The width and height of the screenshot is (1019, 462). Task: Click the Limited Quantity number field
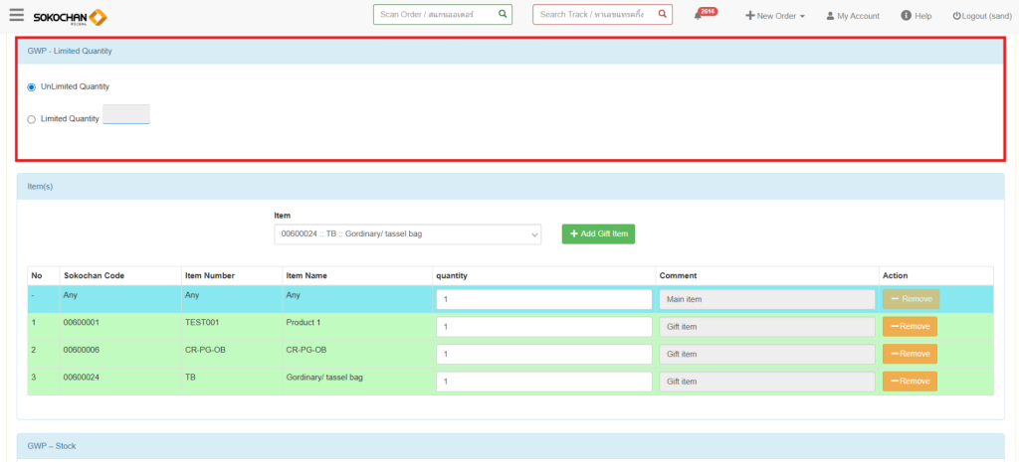[x=125, y=115]
